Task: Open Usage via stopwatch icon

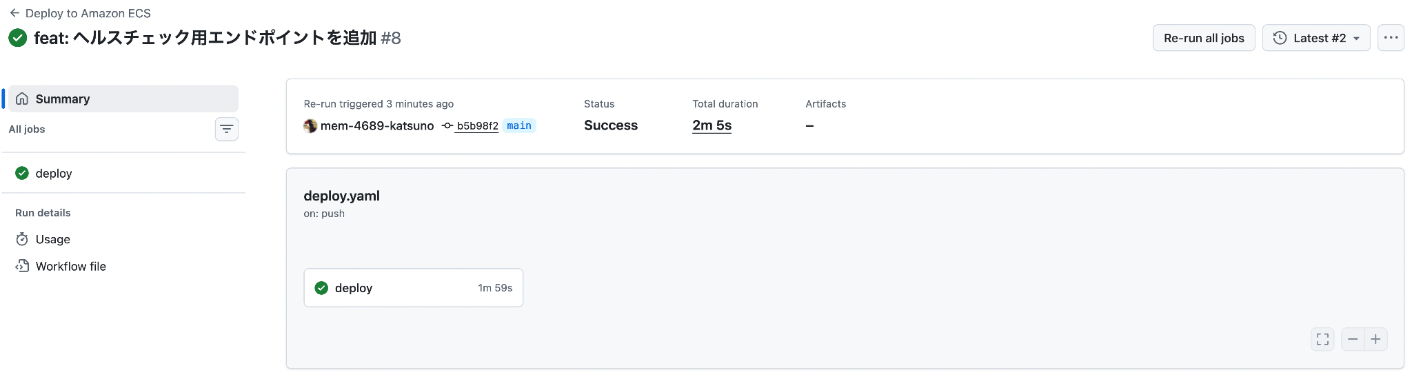Action: (22, 239)
